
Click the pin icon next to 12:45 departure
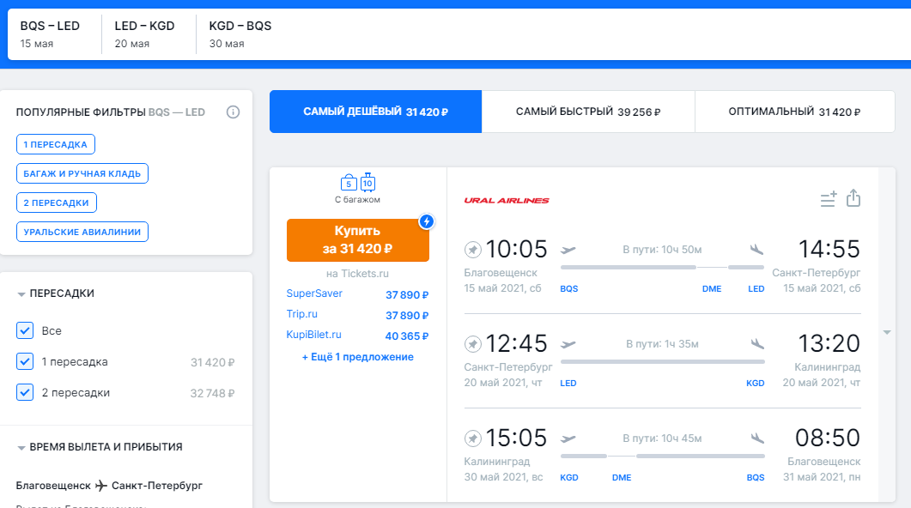(x=472, y=344)
